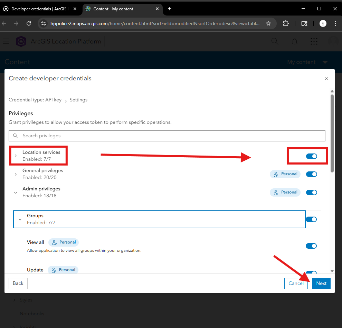Collapse the Groups section chevron

click(20, 220)
